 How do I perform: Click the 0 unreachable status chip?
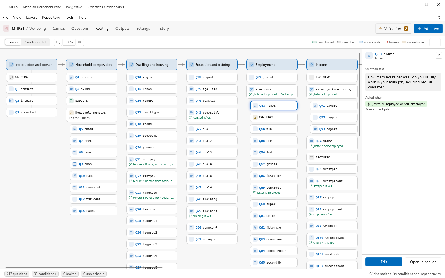[x=94, y=274]
